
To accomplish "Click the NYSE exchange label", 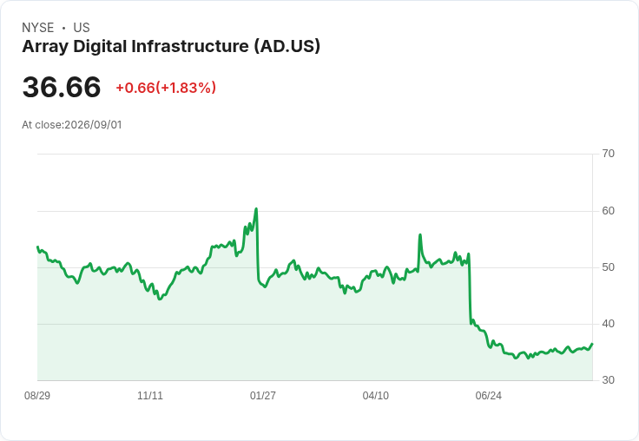I will point(38,28).
